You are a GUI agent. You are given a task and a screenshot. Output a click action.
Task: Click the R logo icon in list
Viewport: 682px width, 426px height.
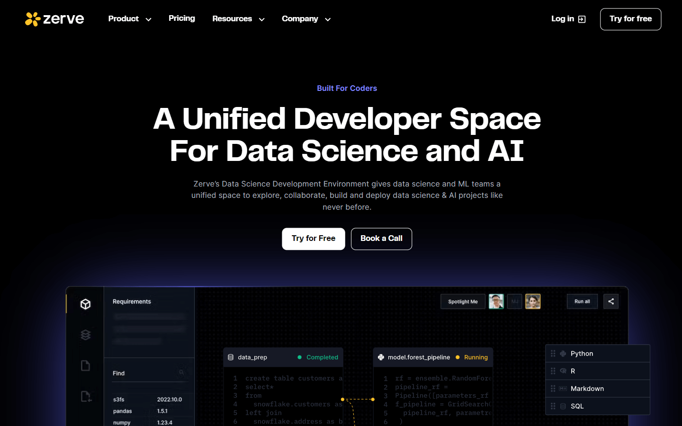click(563, 371)
